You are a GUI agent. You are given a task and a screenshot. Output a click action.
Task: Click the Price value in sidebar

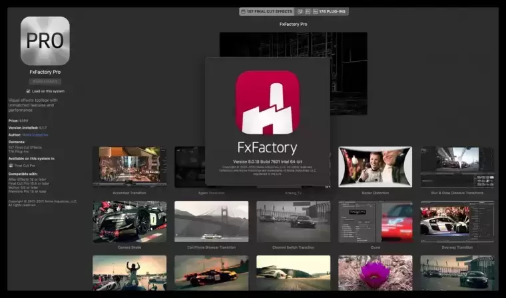click(x=23, y=120)
